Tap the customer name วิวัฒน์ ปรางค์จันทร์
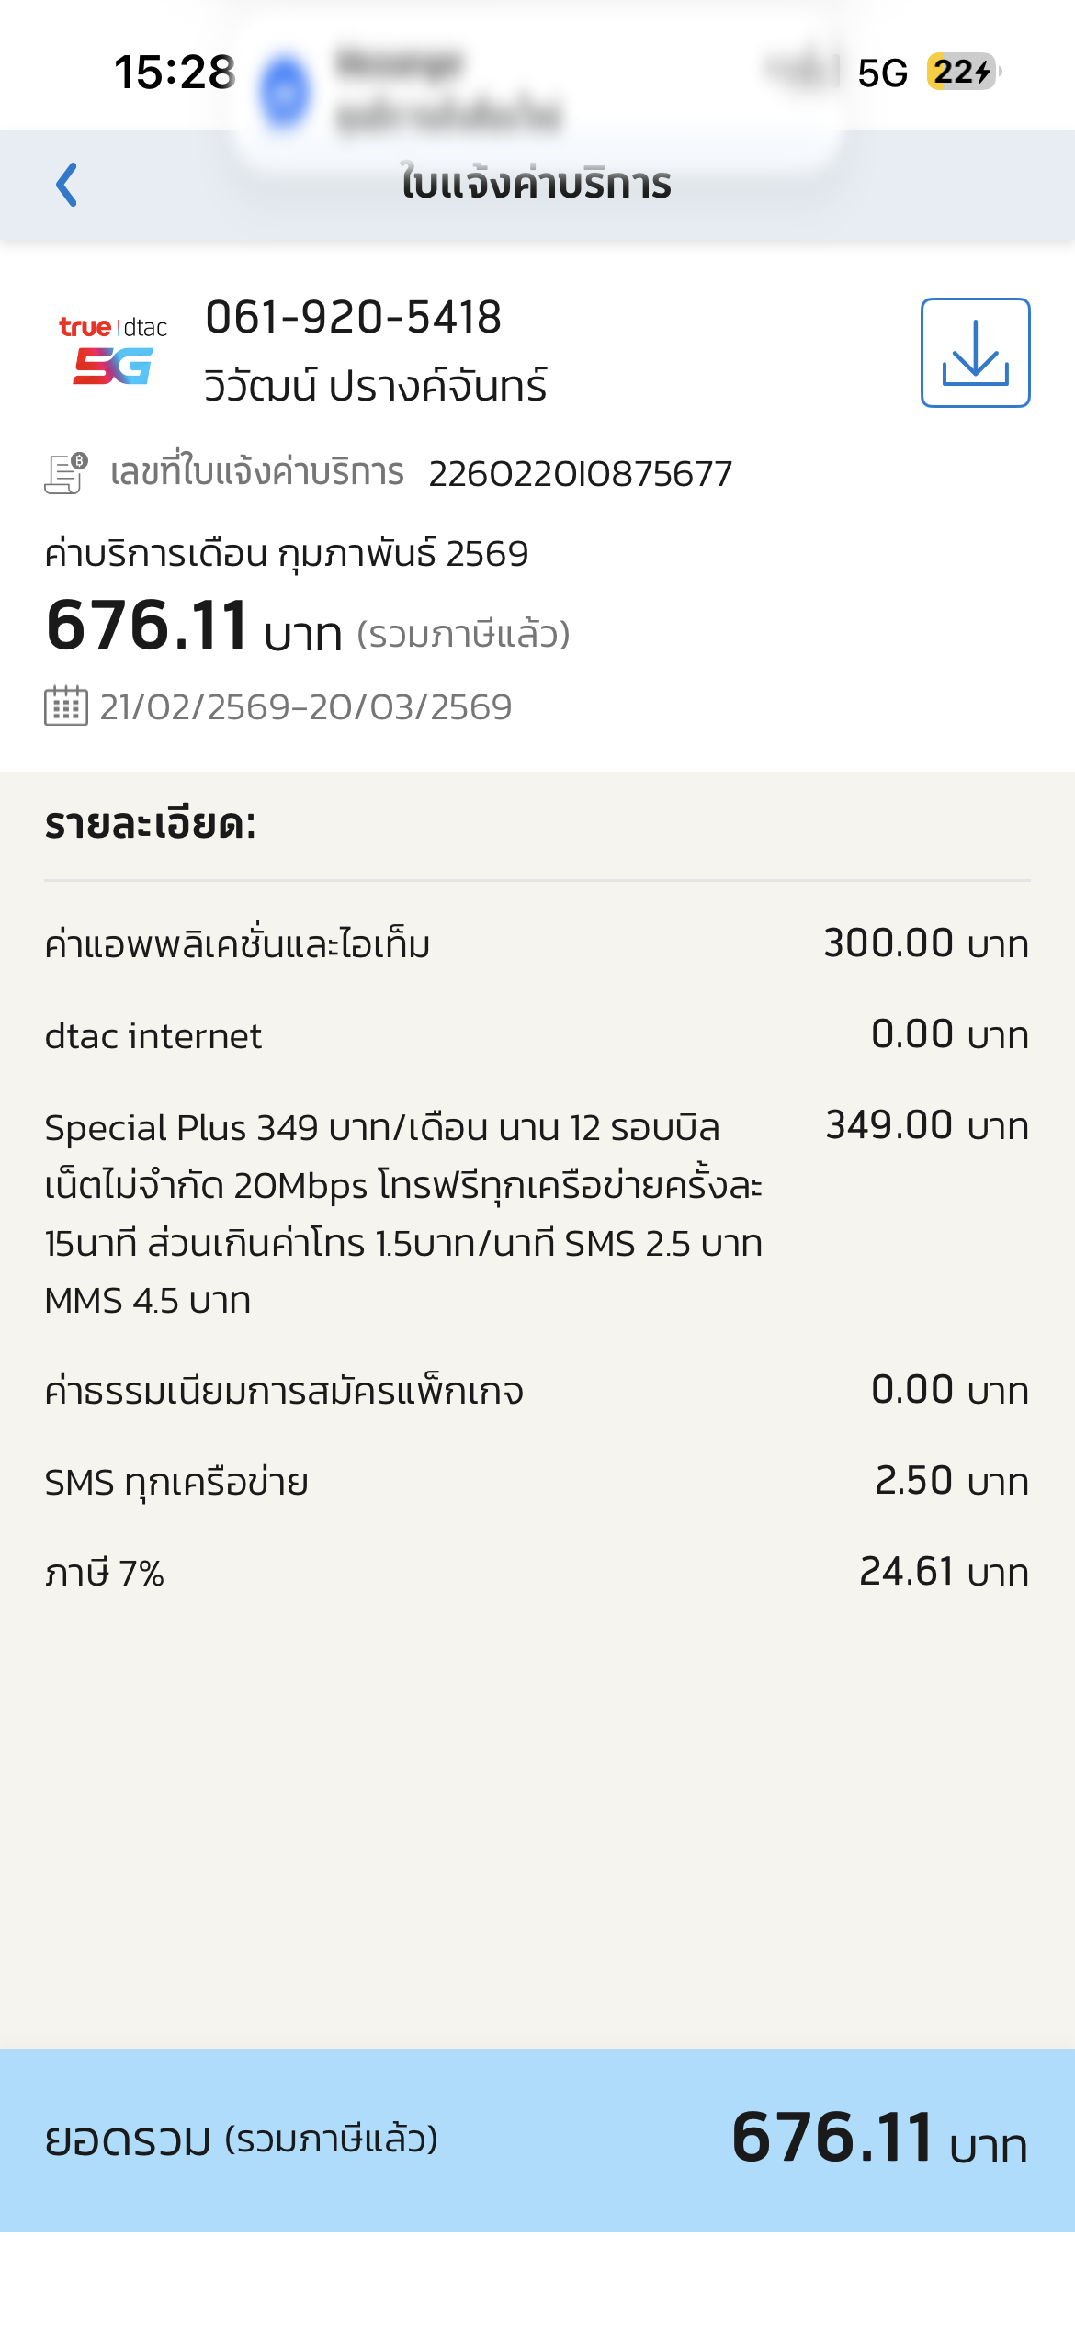Screen dimensions: 1075x2326 (376, 387)
